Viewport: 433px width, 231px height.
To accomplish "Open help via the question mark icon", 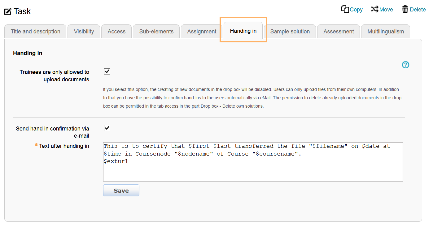I will coord(405,65).
